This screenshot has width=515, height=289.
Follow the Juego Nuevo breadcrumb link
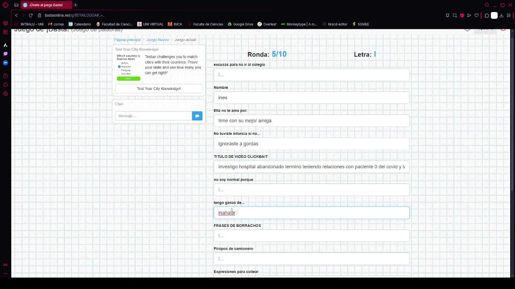click(157, 40)
